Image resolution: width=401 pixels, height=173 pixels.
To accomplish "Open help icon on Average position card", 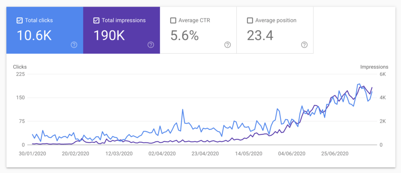I will (x=304, y=45).
